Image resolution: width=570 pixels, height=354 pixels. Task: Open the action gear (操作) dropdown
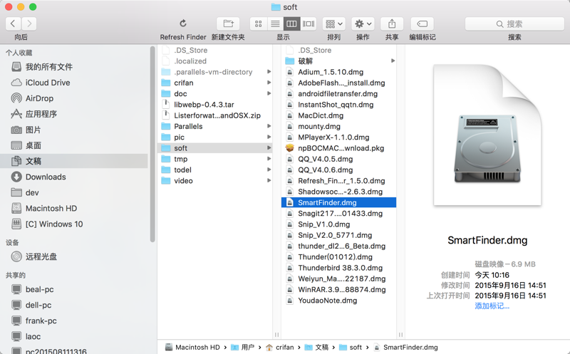[363, 24]
